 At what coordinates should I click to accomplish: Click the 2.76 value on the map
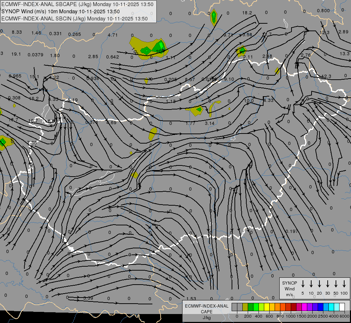(306, 55)
